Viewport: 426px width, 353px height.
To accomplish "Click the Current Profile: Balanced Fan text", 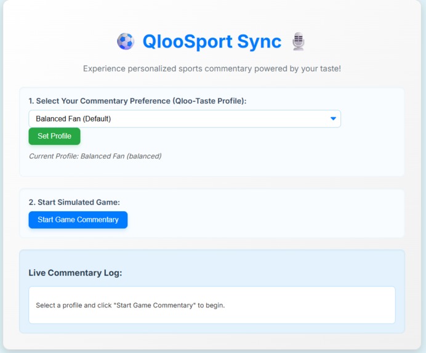I will coord(95,156).
